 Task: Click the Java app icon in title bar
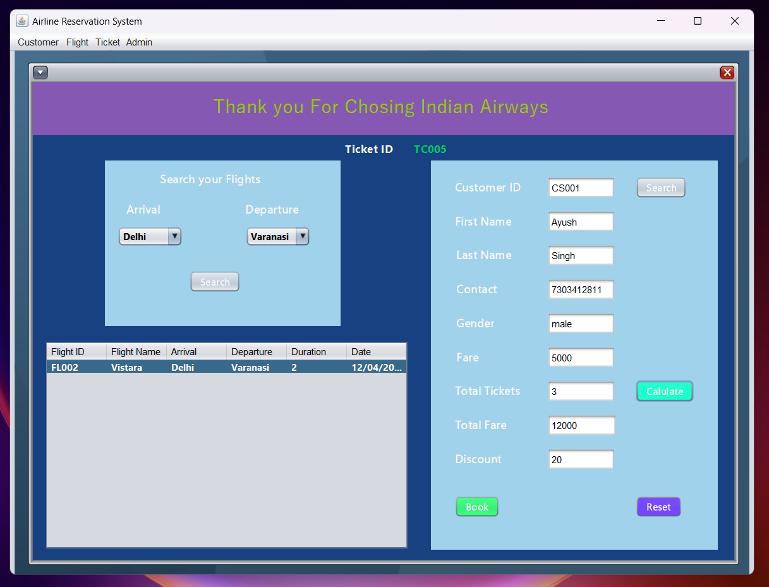[22, 20]
